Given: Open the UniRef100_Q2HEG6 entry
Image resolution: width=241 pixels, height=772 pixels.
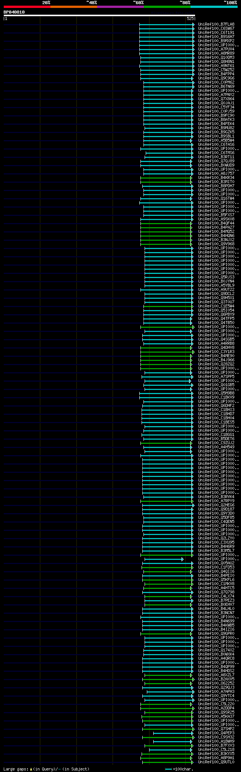Looking at the screenshot, I should pos(216,505).
